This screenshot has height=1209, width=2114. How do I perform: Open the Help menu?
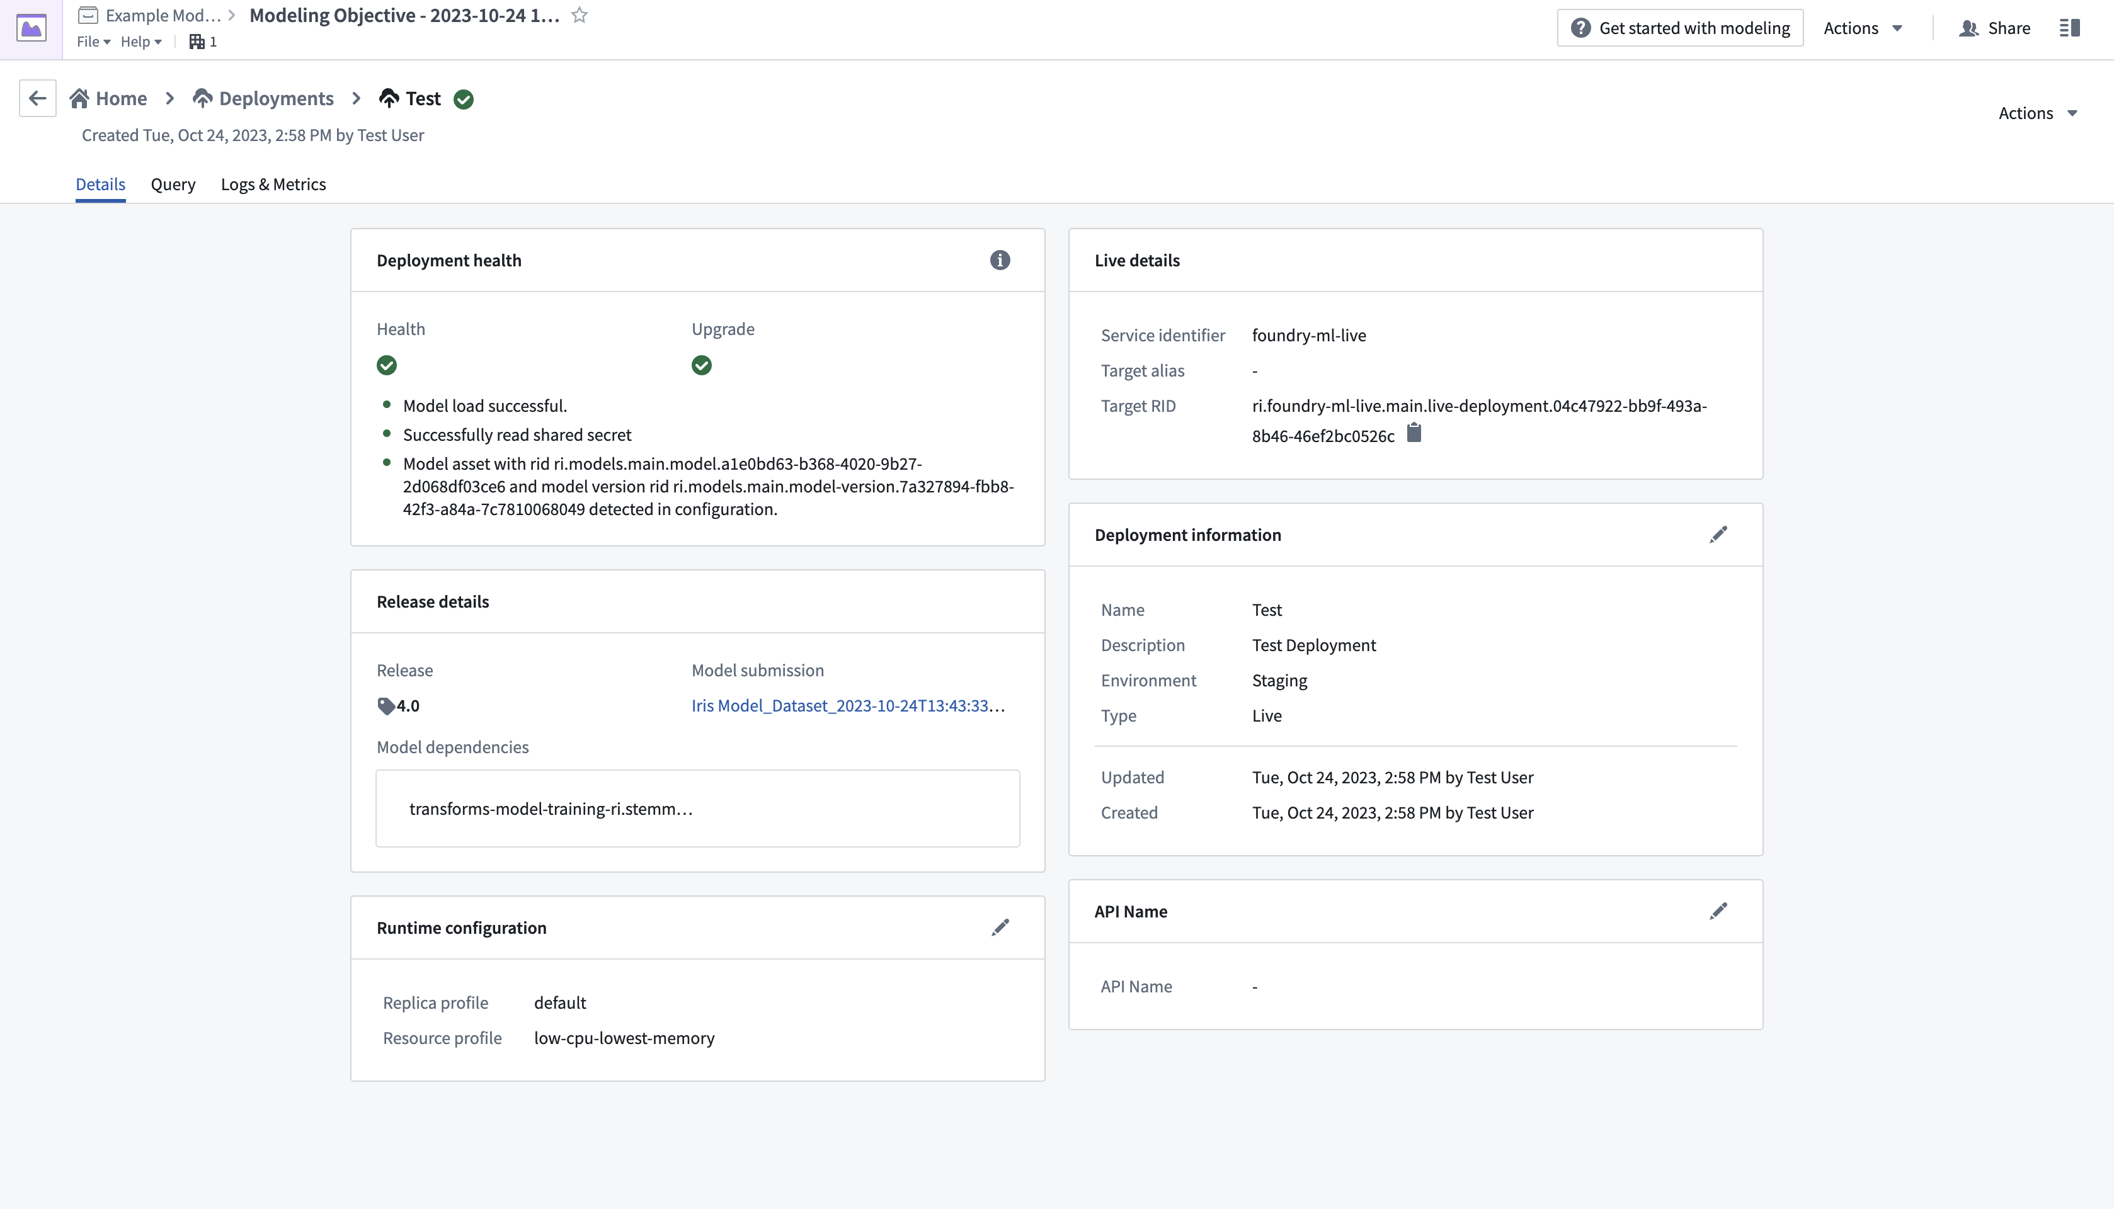(140, 42)
